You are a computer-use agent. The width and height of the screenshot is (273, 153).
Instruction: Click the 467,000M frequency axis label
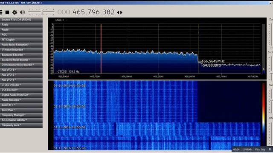tap(253, 76)
